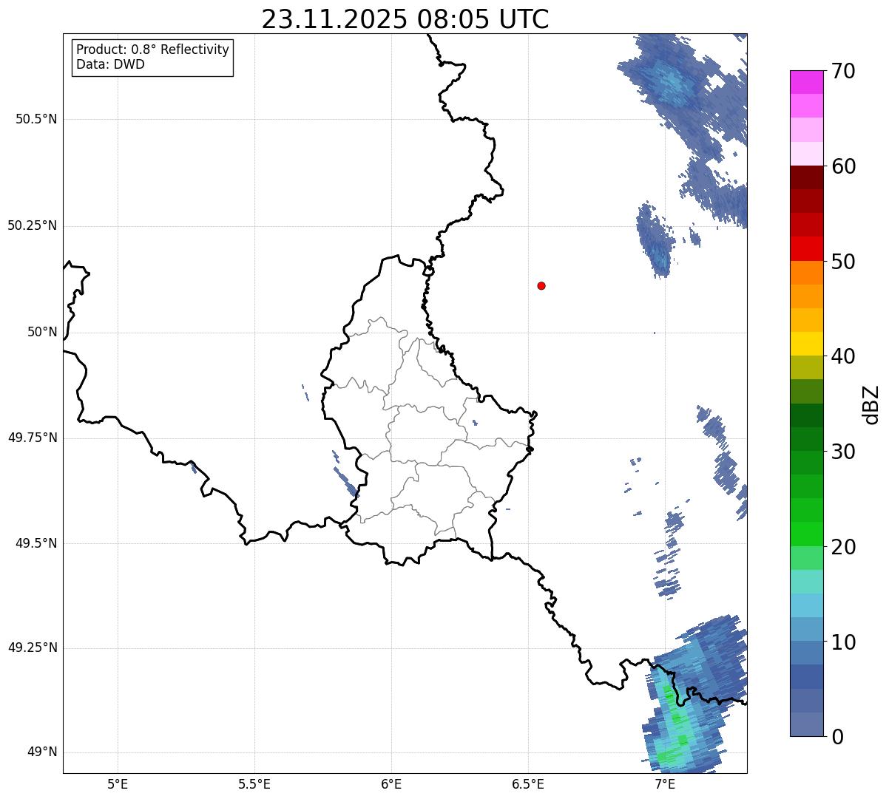Click the 0 tick label on colorbar

point(837,737)
